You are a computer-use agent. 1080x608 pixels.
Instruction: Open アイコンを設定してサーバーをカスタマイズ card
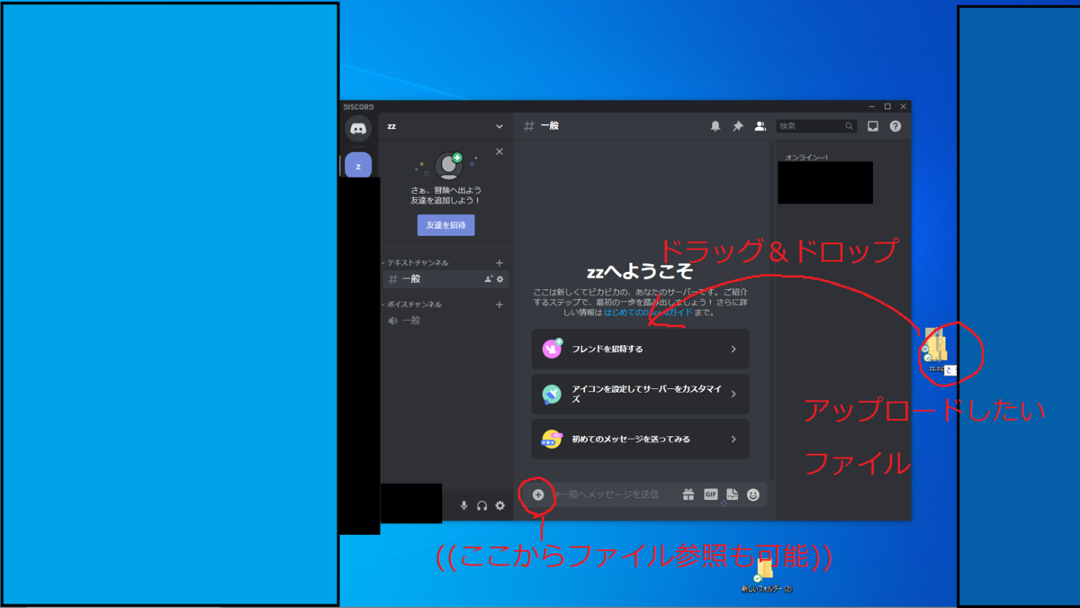coord(640,395)
